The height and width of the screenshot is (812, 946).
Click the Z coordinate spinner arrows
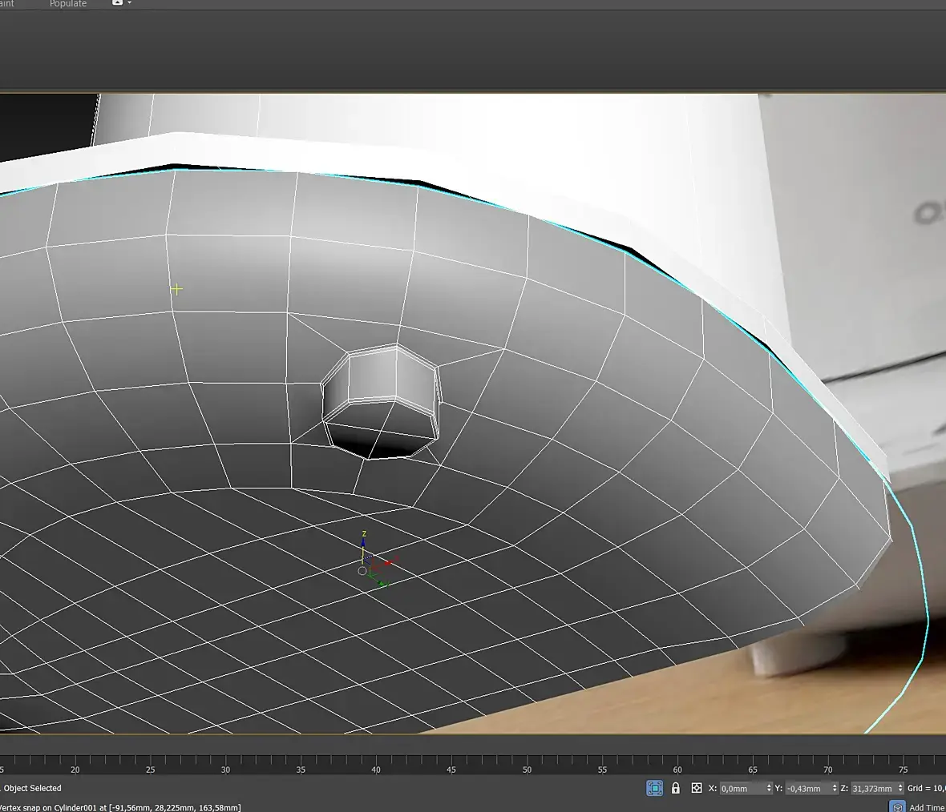pos(900,789)
